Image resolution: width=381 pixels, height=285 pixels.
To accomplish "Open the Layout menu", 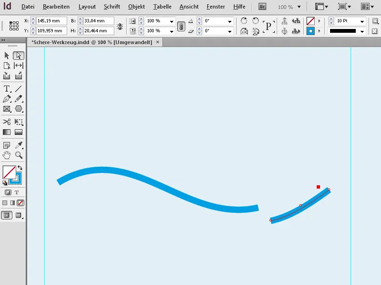I will 87,7.
